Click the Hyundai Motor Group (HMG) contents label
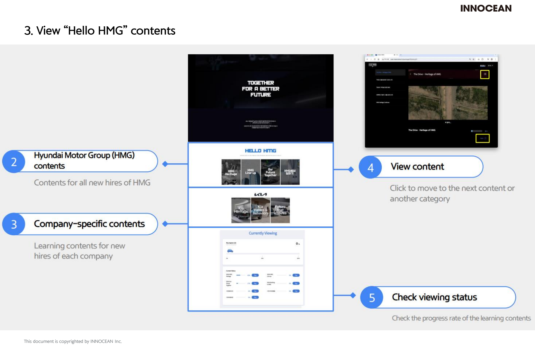 [x=84, y=161]
